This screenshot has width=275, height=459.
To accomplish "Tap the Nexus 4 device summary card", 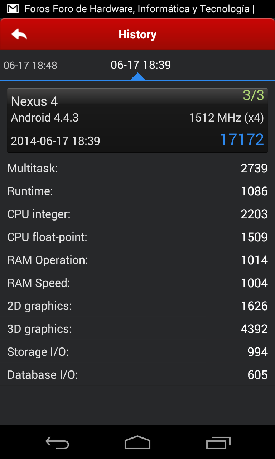I will 137,120.
